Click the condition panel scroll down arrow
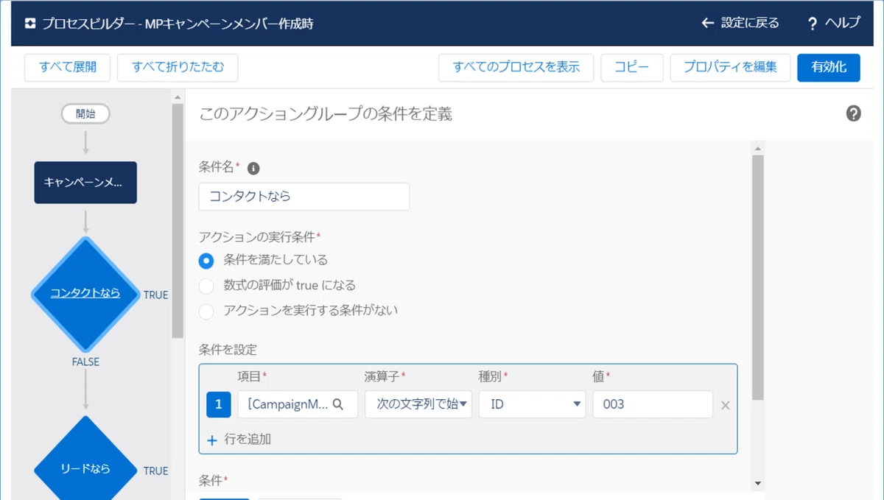884x500 pixels. click(x=758, y=483)
